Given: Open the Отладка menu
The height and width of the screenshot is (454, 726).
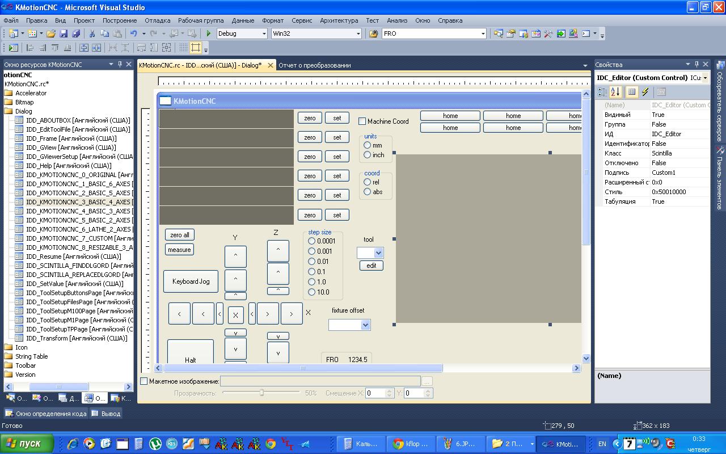Looking at the screenshot, I should tap(158, 20).
